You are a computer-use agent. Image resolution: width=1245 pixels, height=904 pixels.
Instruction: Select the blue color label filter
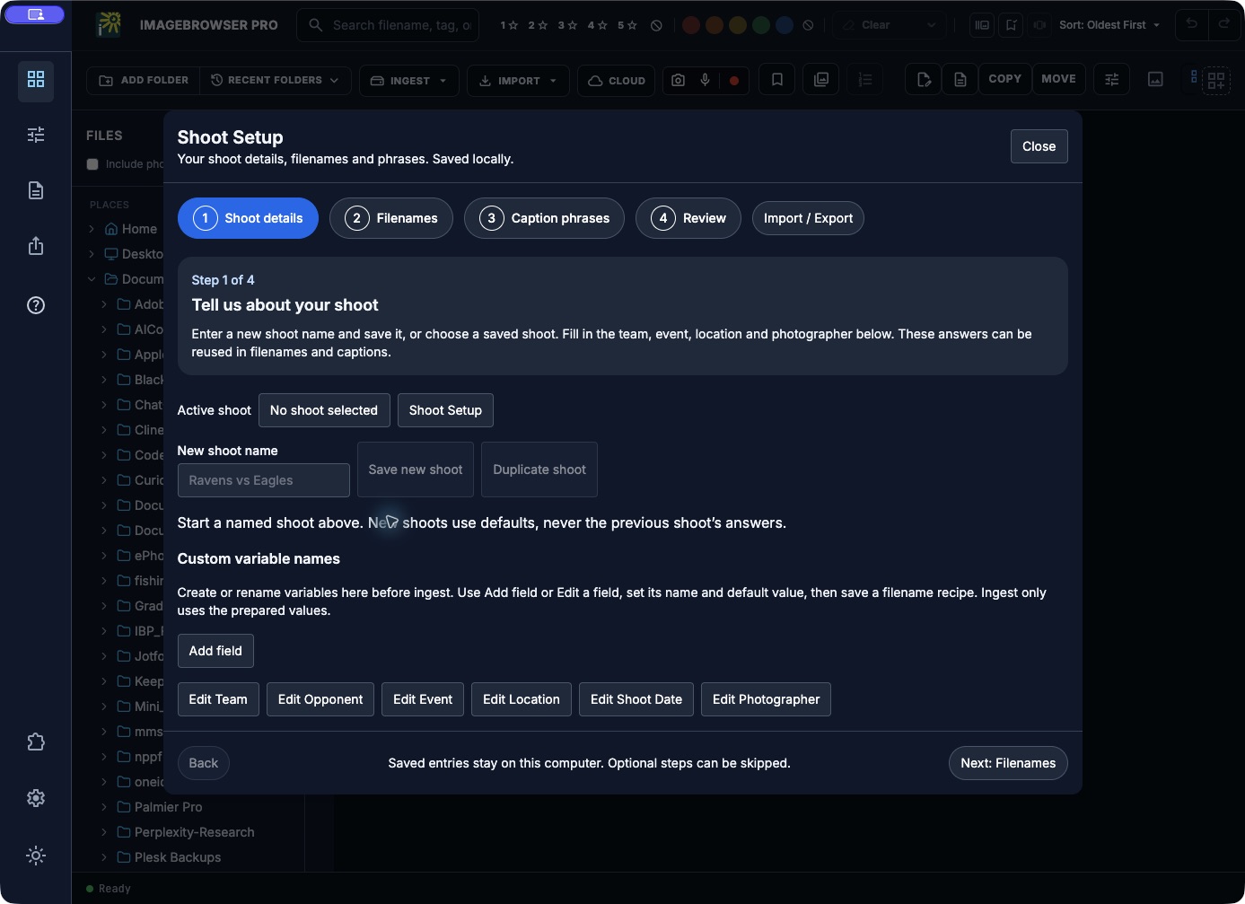tap(785, 25)
